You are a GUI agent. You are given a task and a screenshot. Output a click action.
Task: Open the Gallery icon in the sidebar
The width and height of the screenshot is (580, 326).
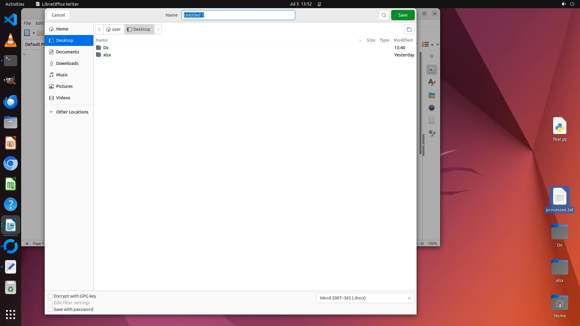pyautogui.click(x=432, y=95)
